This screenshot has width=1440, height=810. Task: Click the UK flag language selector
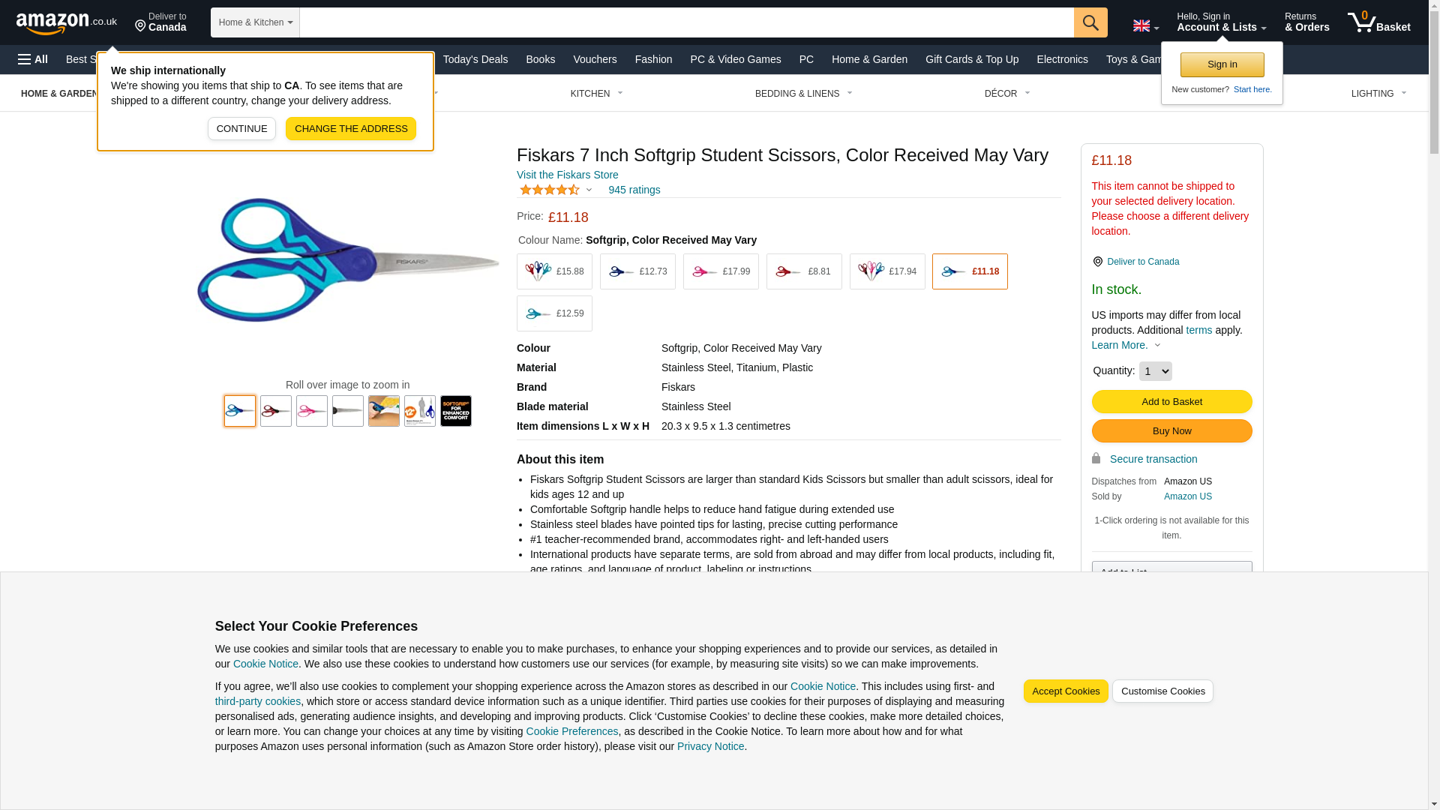[x=1144, y=25]
